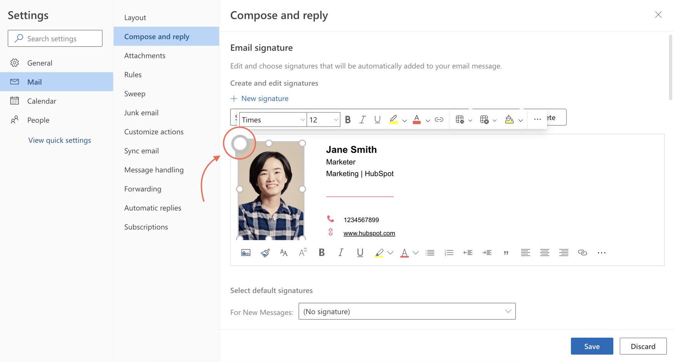This screenshot has height=362, width=674.
Task: Click the Search settings field
Action: (55, 38)
